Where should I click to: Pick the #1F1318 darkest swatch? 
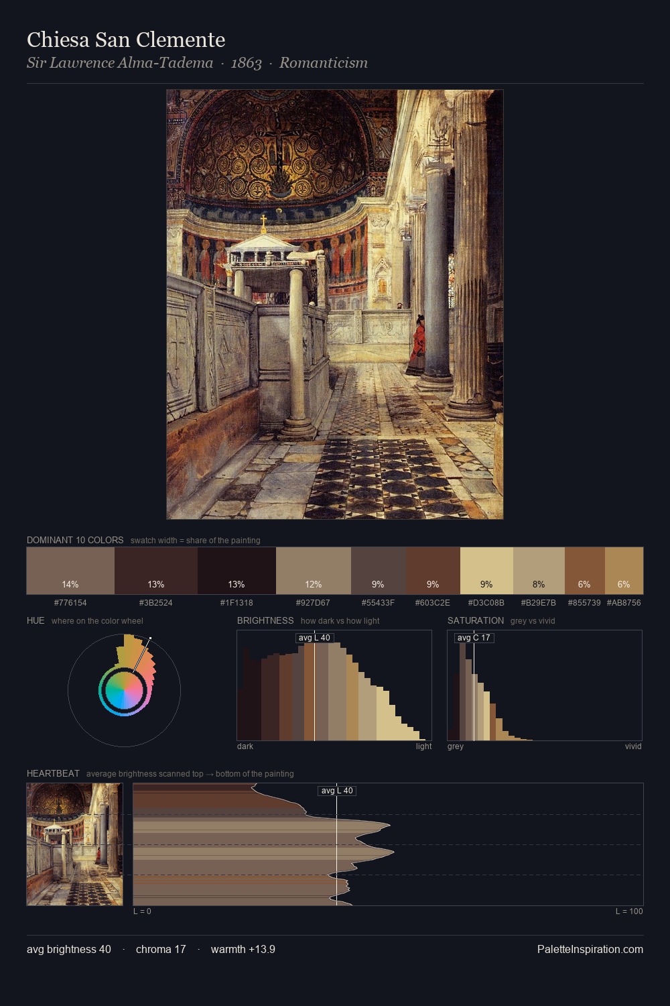click(x=237, y=571)
